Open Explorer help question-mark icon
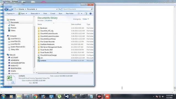 pyautogui.click(x=90, y=13)
